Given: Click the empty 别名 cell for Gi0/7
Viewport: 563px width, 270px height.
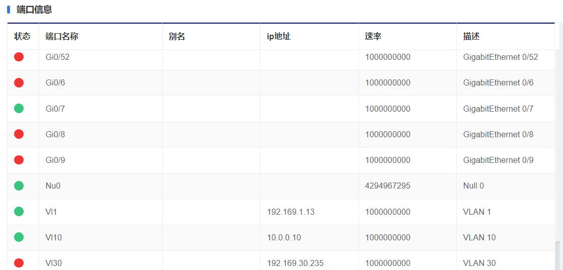Looking at the screenshot, I should coord(211,109).
